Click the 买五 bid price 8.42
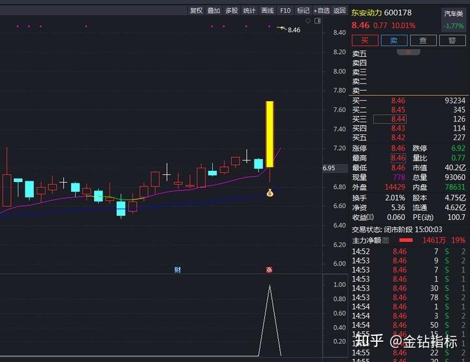The image size is (470, 362). point(398,138)
